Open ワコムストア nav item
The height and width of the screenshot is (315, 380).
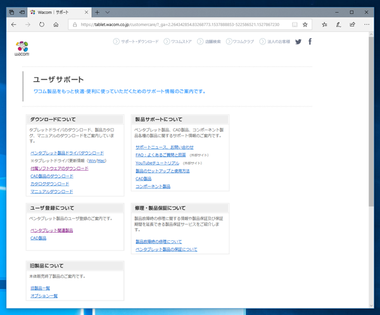[177, 42]
